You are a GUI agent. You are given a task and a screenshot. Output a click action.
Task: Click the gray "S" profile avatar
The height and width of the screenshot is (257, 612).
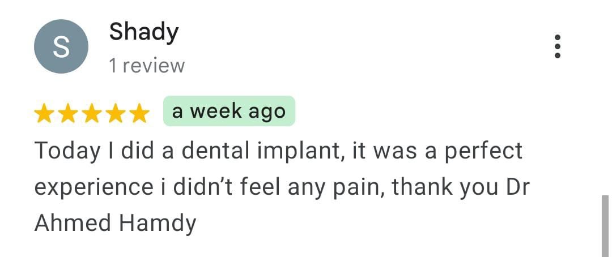coord(61,46)
